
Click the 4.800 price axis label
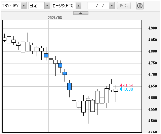pos(153,51)
